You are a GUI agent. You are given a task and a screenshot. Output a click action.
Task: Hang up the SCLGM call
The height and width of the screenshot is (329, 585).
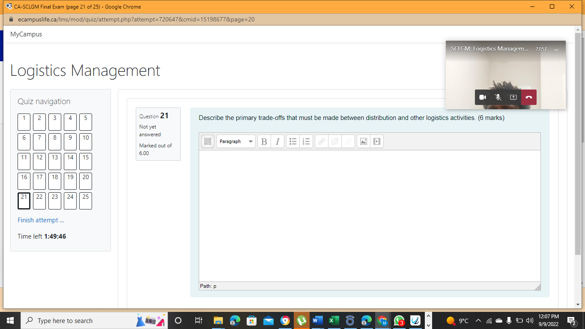(x=529, y=97)
